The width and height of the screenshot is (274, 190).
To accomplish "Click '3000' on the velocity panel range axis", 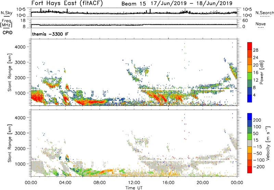I will click(20, 133).
